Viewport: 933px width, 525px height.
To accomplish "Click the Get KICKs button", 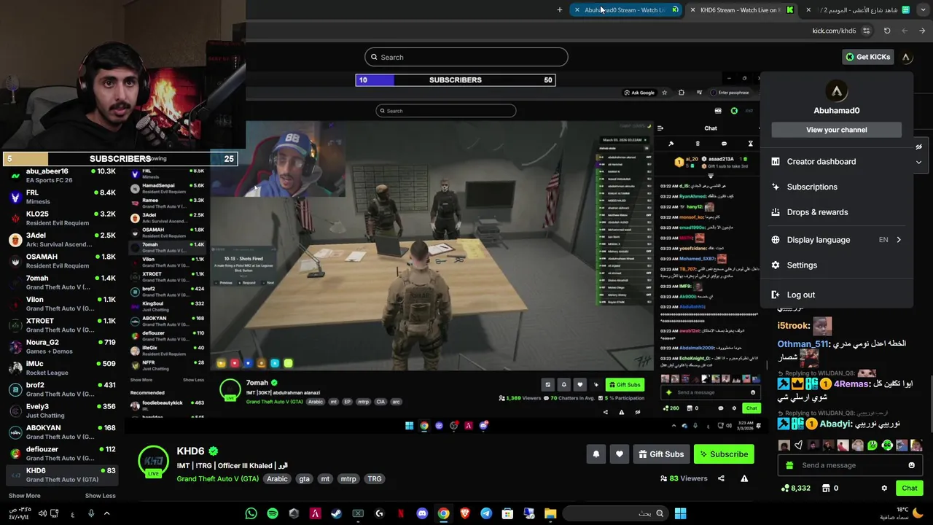I will point(867,57).
